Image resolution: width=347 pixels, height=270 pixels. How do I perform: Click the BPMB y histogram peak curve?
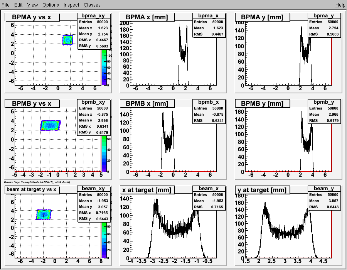(307, 142)
